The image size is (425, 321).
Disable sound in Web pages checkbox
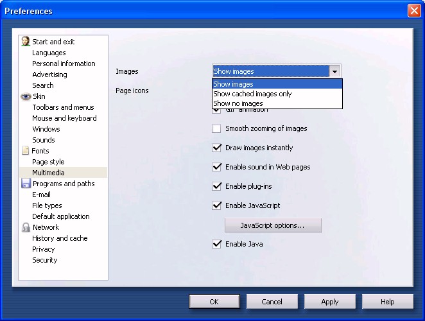pyautogui.click(x=216, y=167)
